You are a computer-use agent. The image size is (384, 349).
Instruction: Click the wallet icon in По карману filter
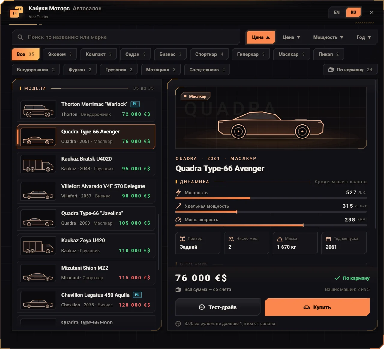pyautogui.click(x=331, y=70)
